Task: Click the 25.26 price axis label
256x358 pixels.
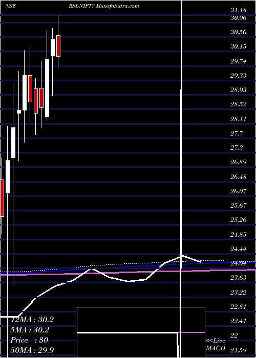Action: coord(239,220)
